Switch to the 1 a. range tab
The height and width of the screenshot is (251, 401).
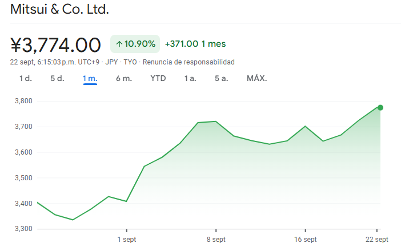(190, 78)
